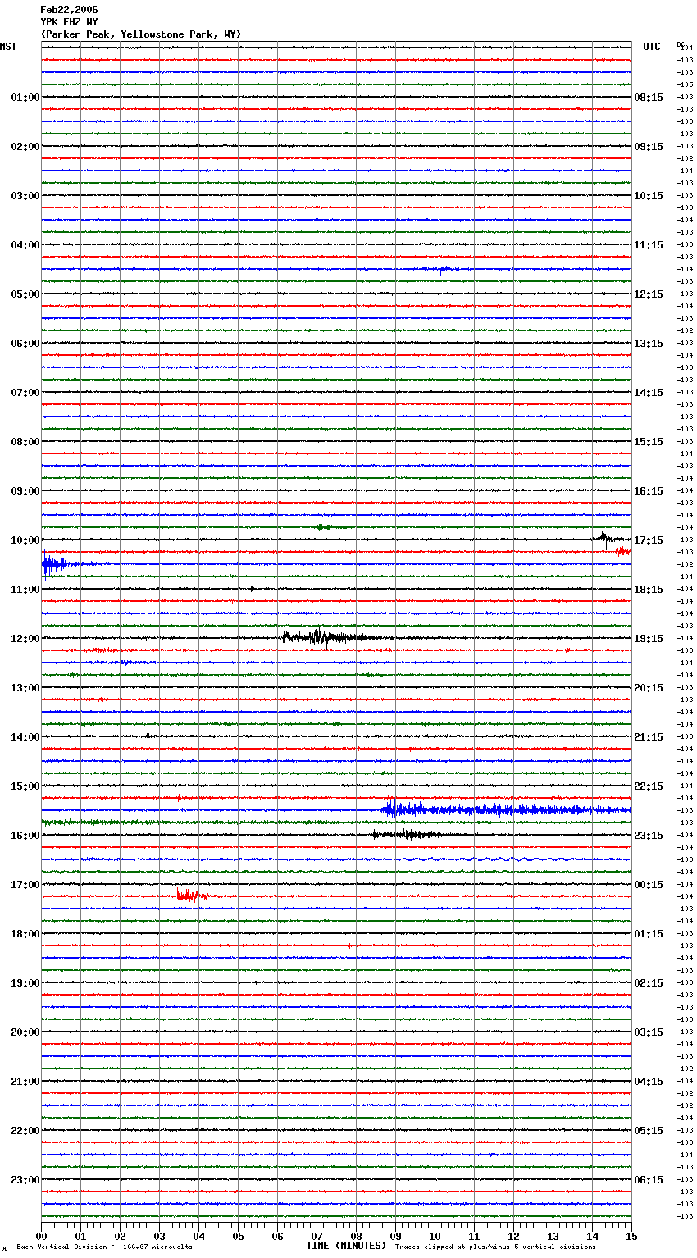The height and width of the screenshot is (1258, 697).
Task: Click the 23:15 UTC time label
Action: pos(649,836)
